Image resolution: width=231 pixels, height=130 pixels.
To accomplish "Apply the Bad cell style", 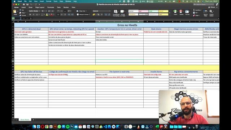I will (143, 11).
